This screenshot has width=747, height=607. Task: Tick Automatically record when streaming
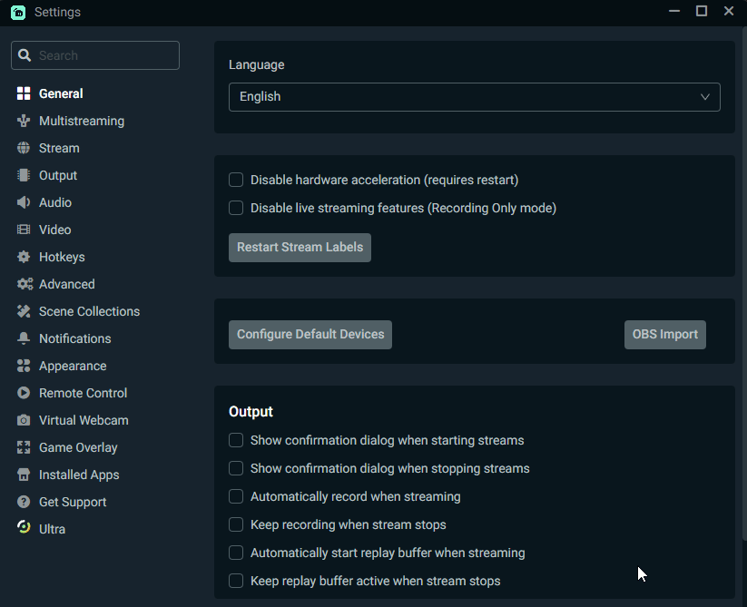pos(236,496)
